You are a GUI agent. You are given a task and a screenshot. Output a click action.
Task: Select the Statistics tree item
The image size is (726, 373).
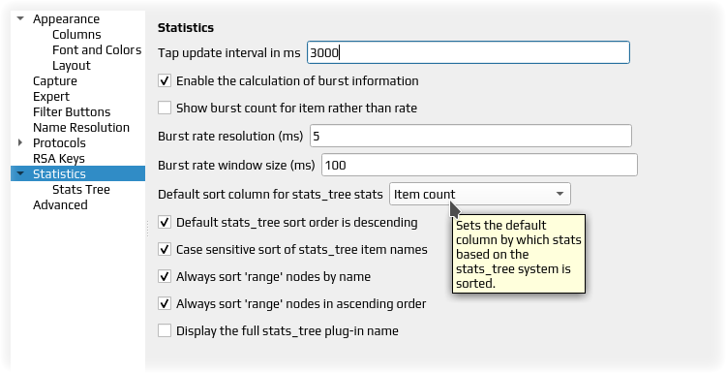tap(77, 173)
